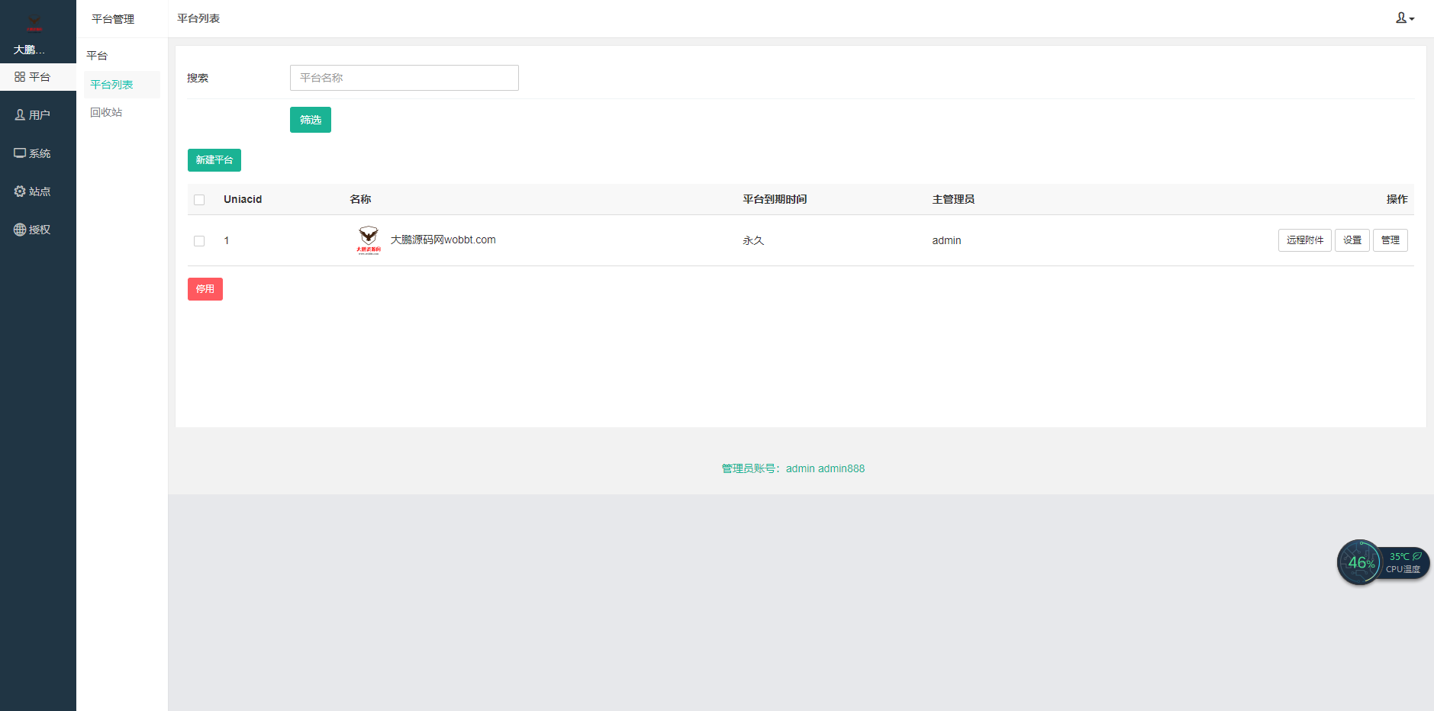Toggle the select-all checkbox in table header
The image size is (1434, 711).
[x=199, y=200]
